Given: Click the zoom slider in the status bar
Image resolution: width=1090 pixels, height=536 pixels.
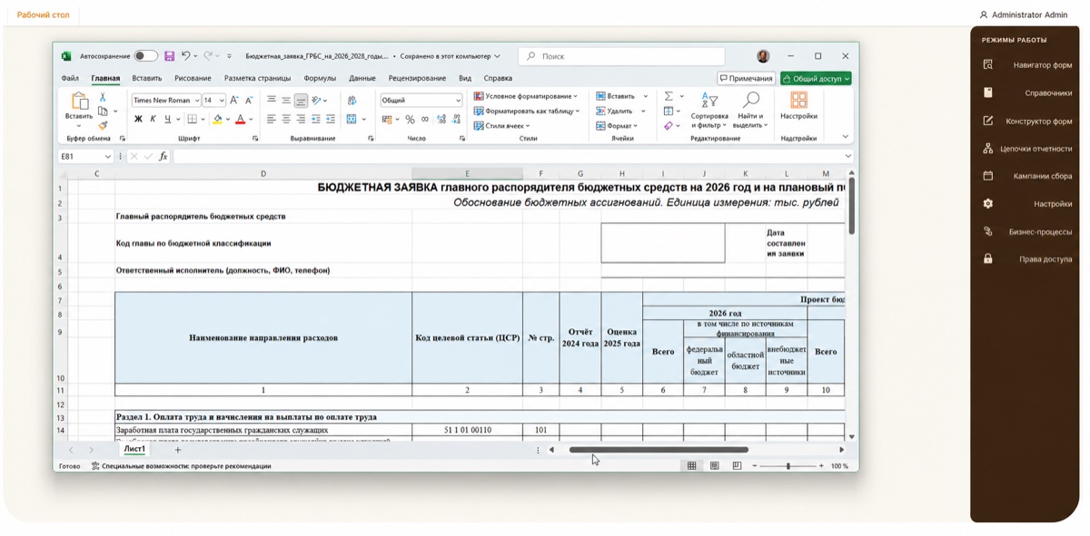Looking at the screenshot, I should [788, 466].
